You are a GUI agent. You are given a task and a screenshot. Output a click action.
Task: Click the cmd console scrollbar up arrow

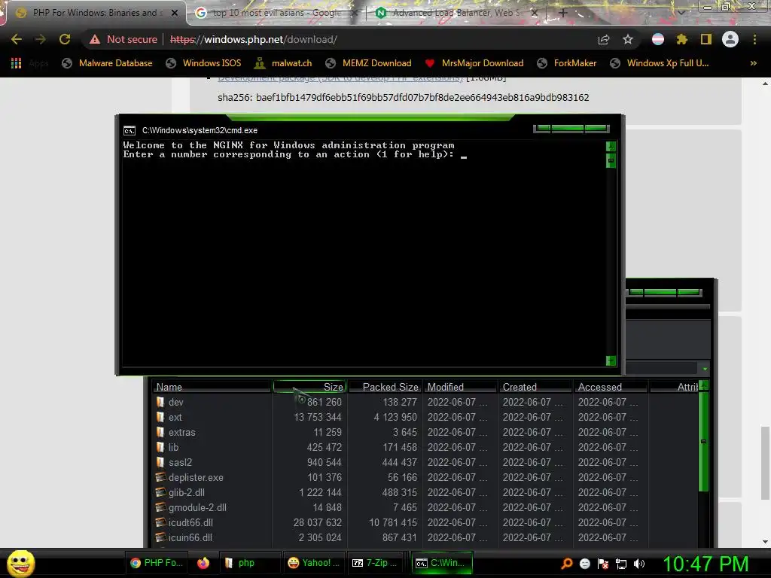[x=611, y=147]
